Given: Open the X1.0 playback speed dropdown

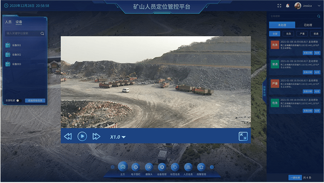Looking at the screenshot, I should point(118,137).
